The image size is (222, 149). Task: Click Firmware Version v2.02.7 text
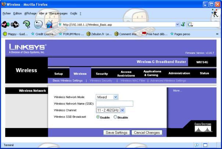pyautogui.click(x=200, y=53)
